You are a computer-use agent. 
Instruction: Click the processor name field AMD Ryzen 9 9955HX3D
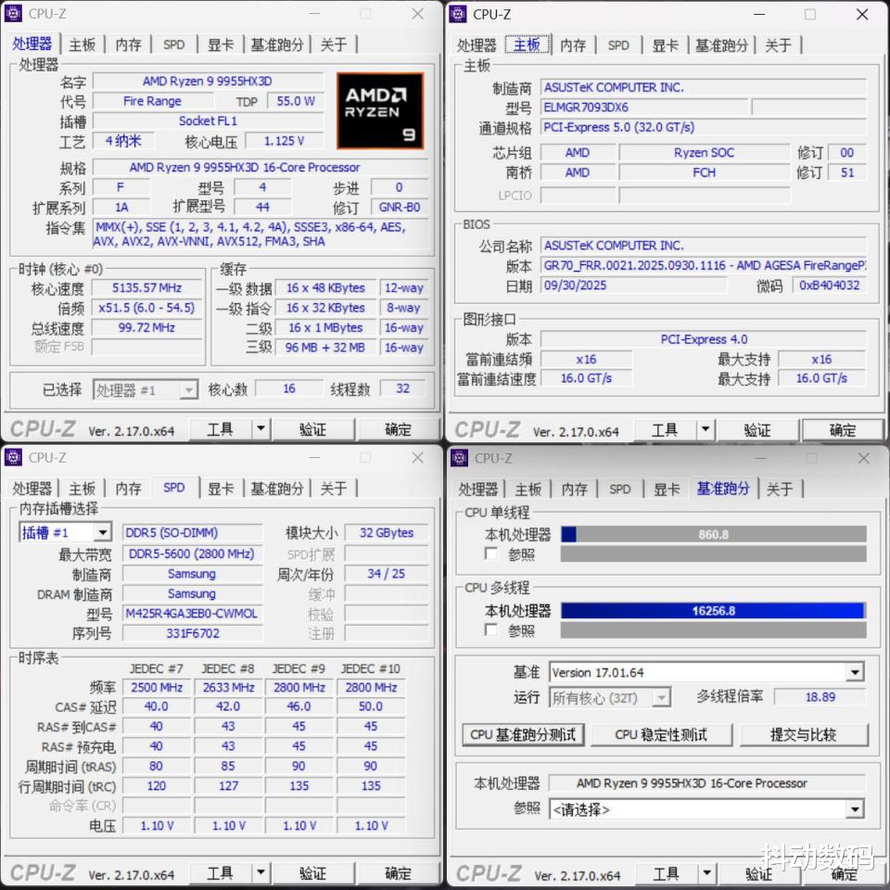[x=208, y=82]
